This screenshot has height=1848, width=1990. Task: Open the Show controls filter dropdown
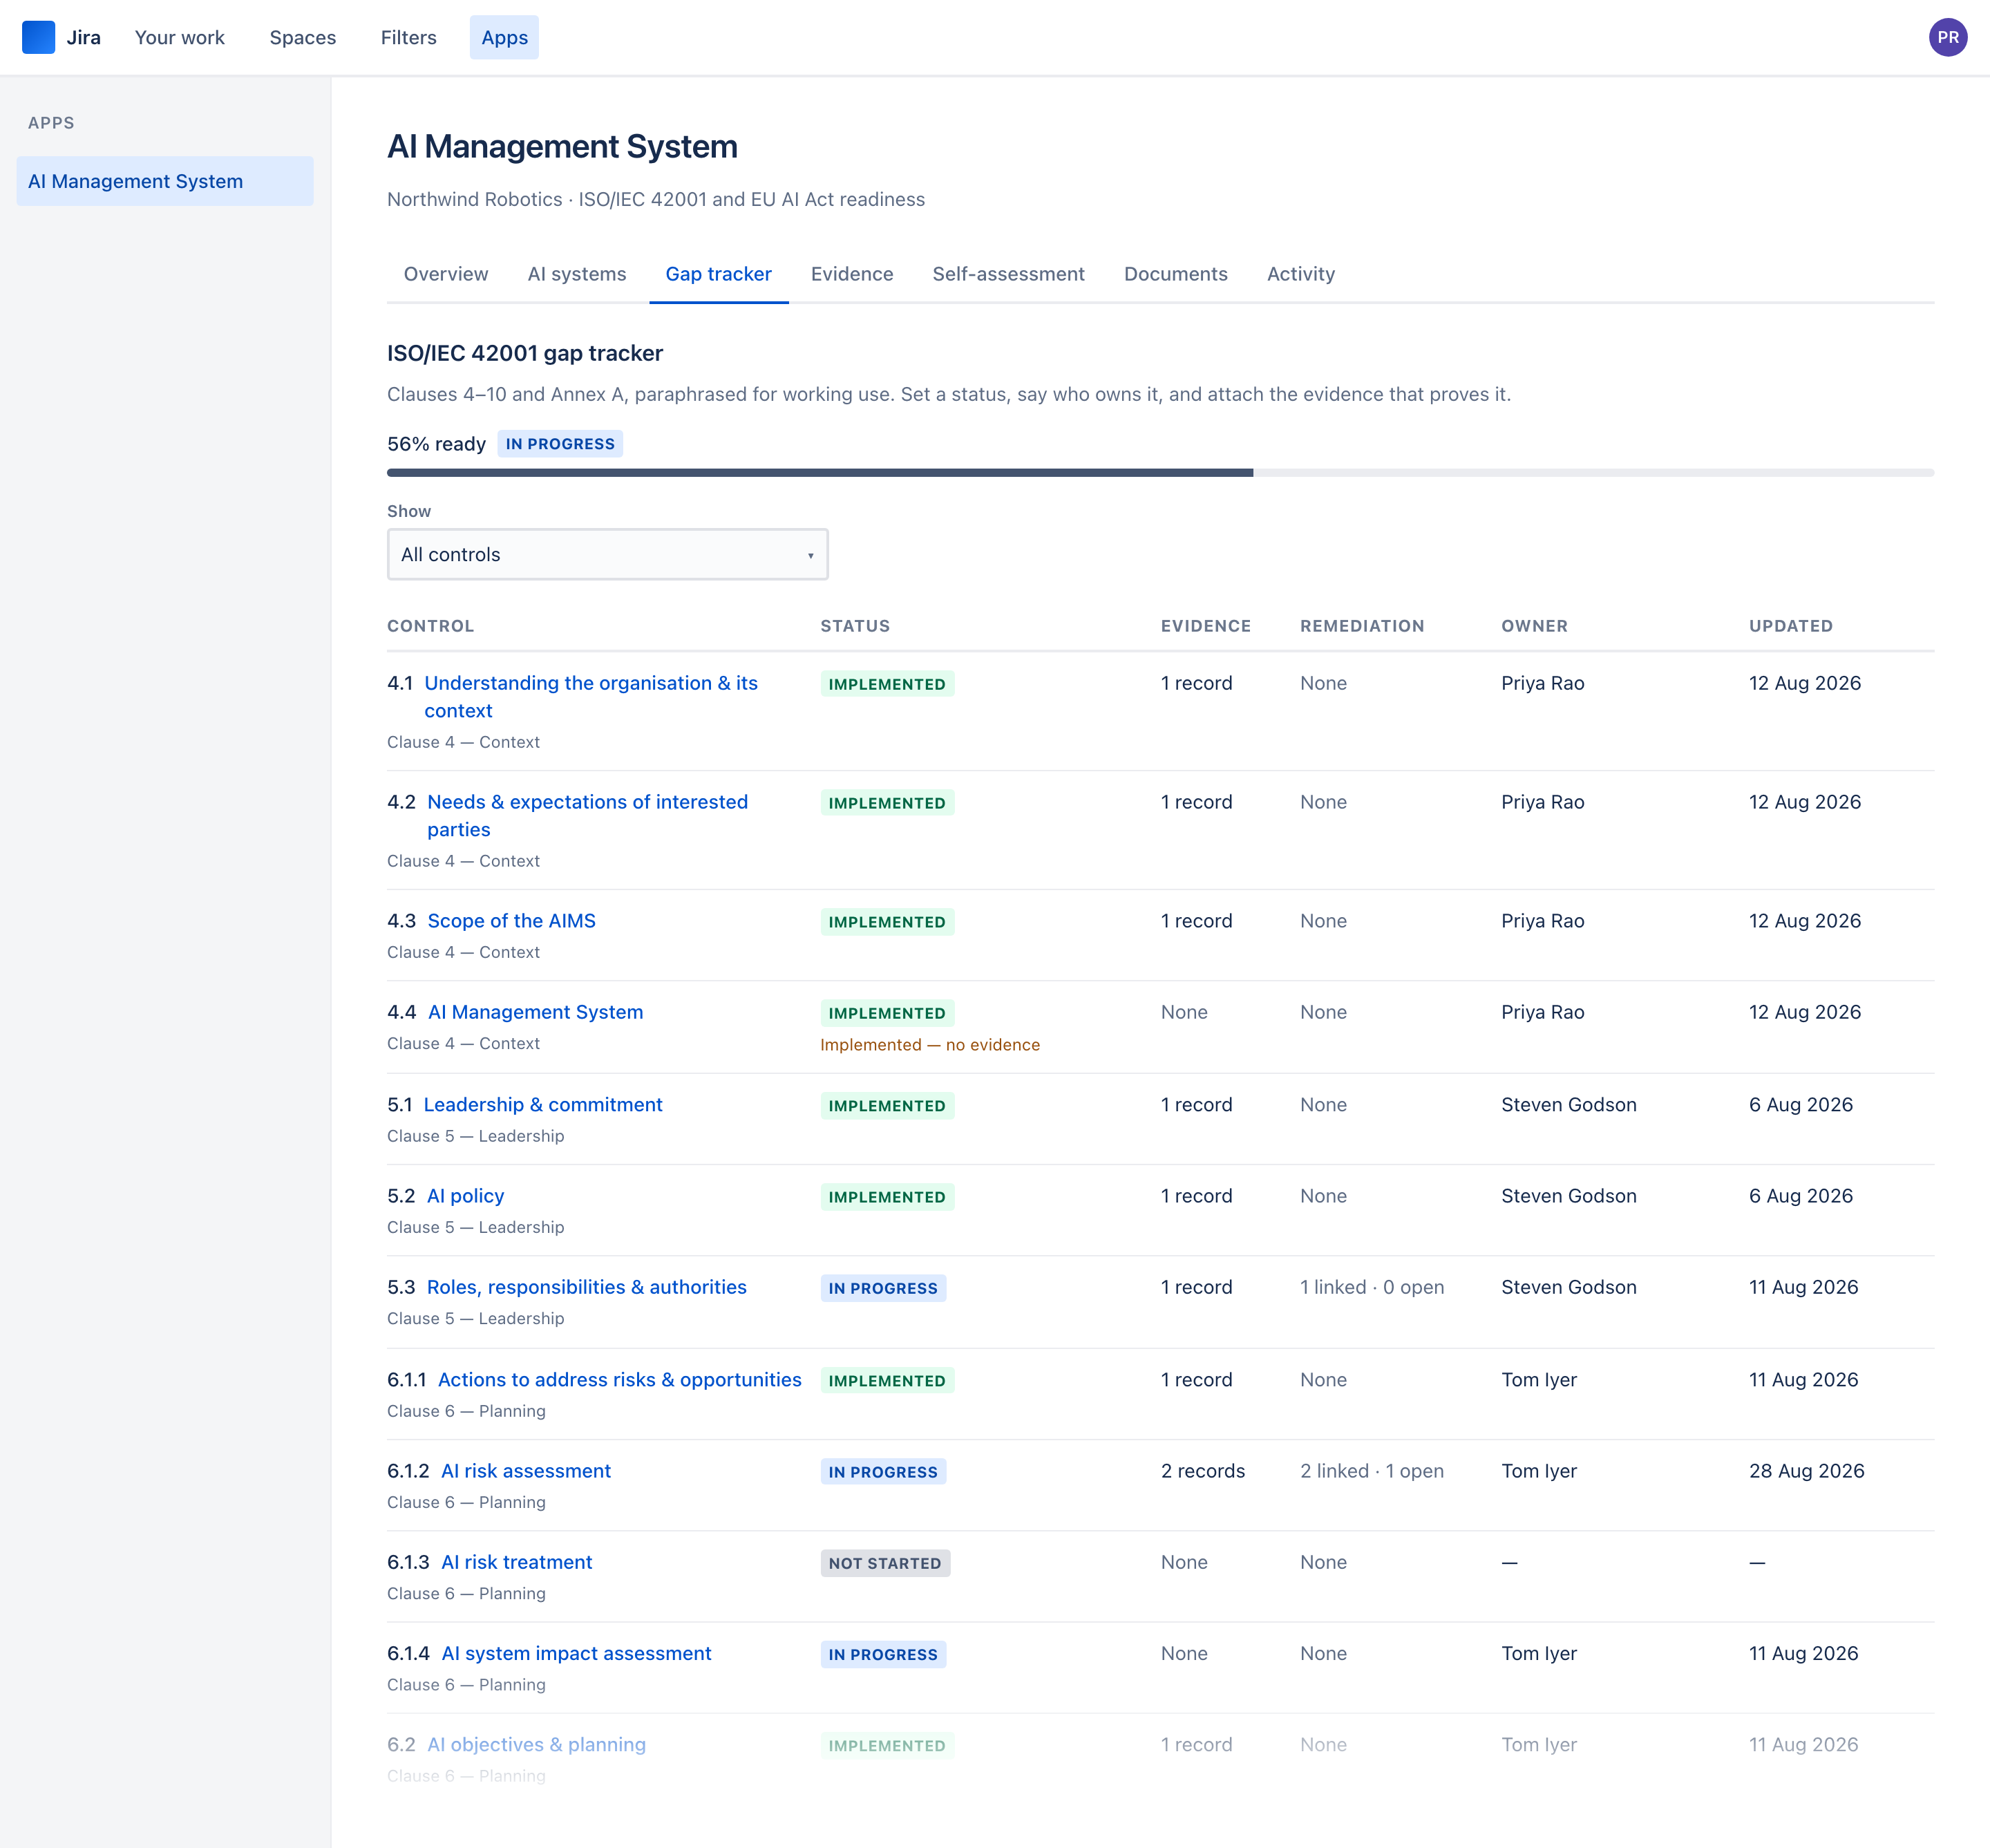(x=607, y=554)
